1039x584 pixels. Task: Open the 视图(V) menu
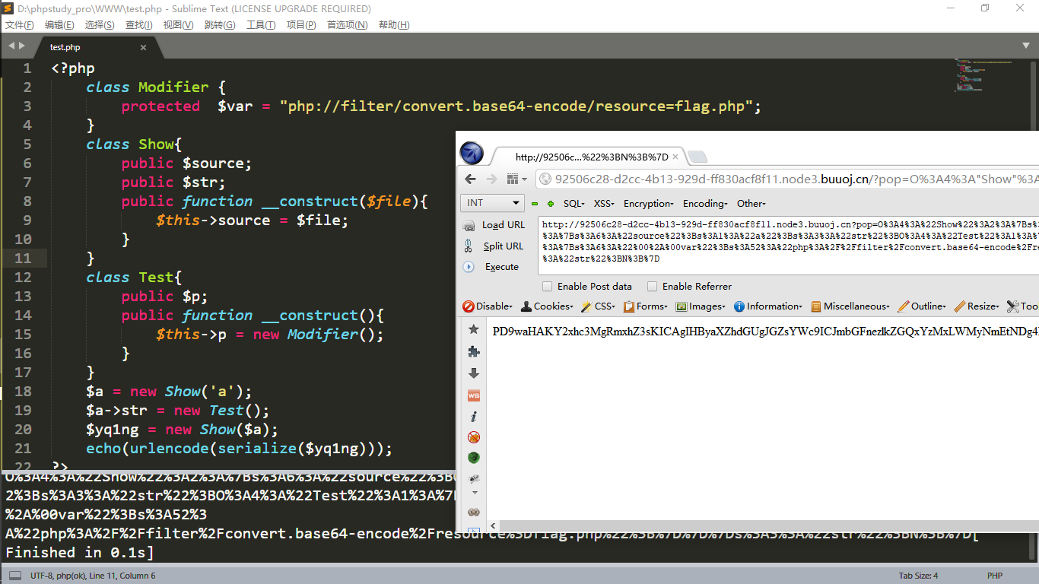(178, 25)
